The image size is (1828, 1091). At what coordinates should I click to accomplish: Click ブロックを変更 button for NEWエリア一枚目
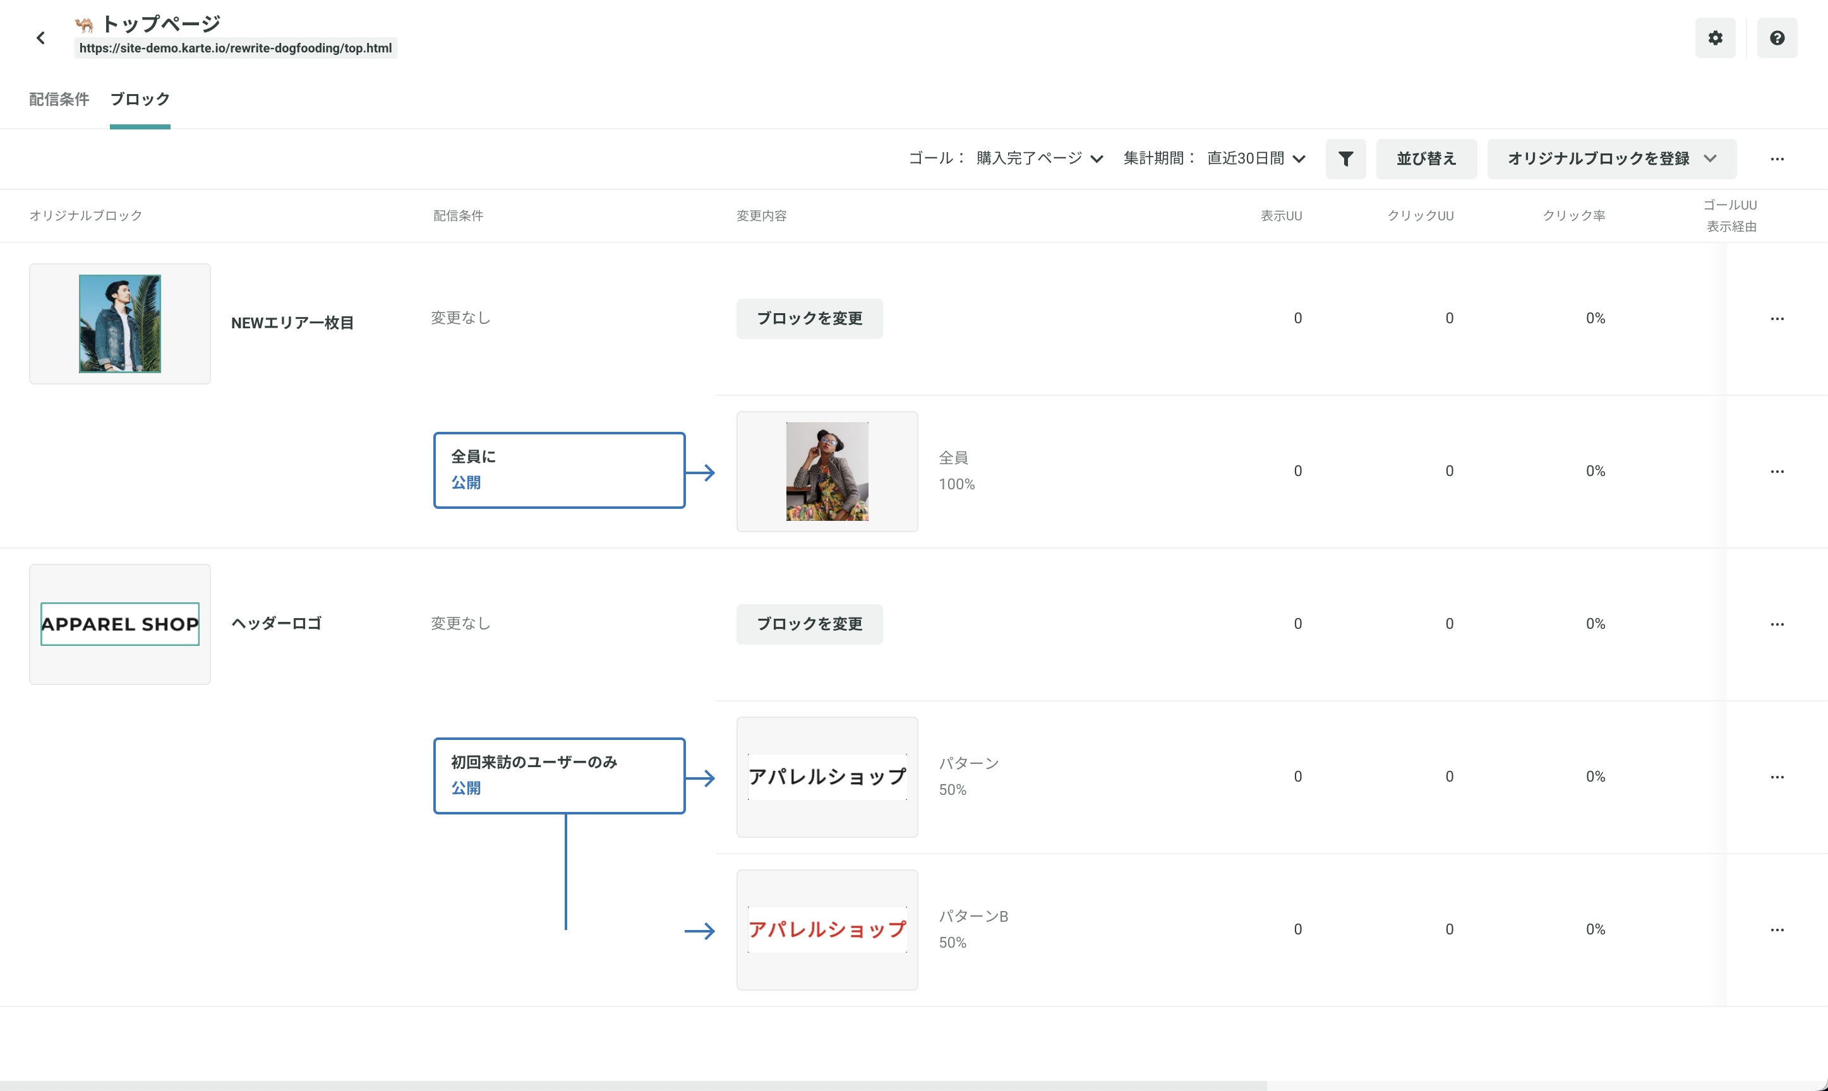[x=808, y=318]
